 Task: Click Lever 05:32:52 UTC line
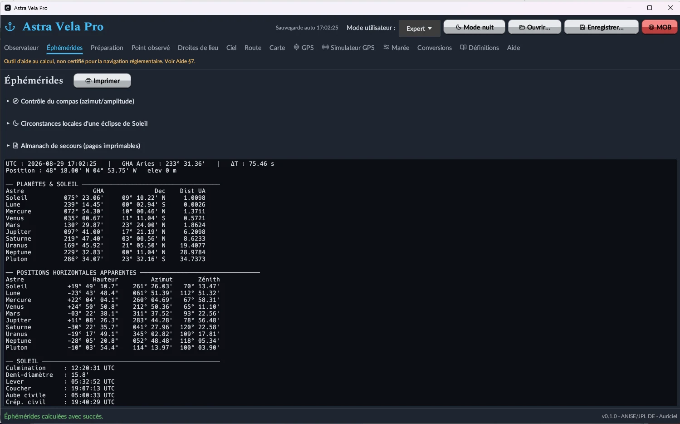coord(60,382)
